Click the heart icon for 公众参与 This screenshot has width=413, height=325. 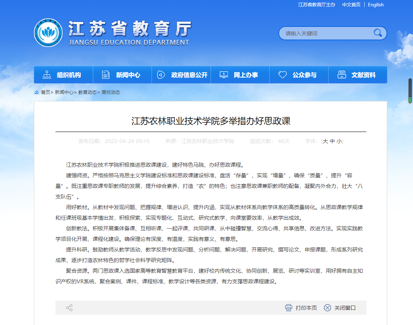tap(282, 75)
